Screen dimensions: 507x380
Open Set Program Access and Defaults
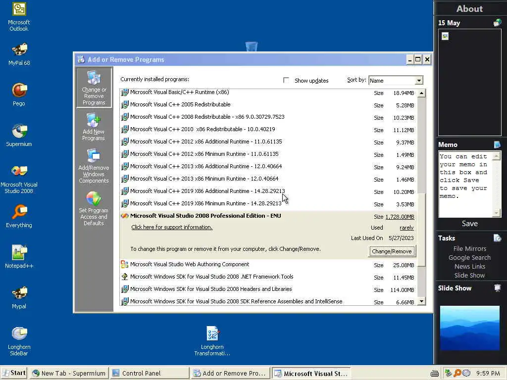[x=94, y=208]
